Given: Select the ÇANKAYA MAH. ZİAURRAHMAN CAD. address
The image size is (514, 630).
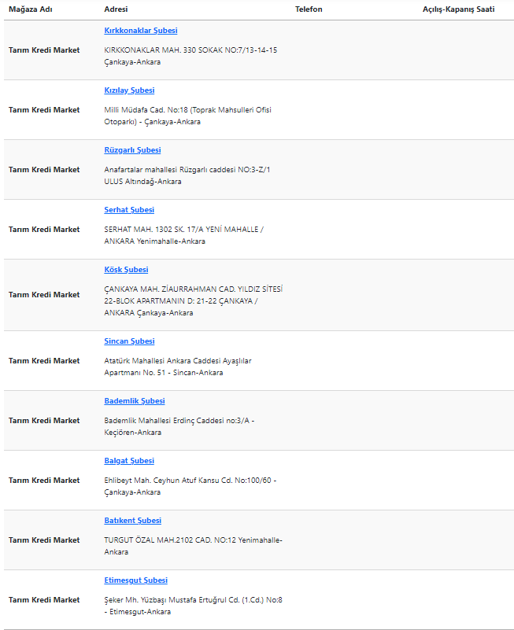Looking at the screenshot, I should point(194,301).
